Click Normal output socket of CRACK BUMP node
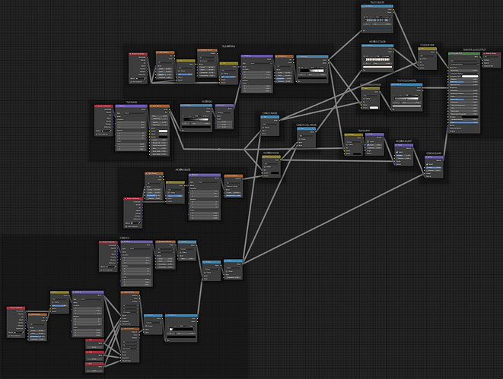The width and height of the screenshot is (503, 379). pyautogui.click(x=443, y=160)
